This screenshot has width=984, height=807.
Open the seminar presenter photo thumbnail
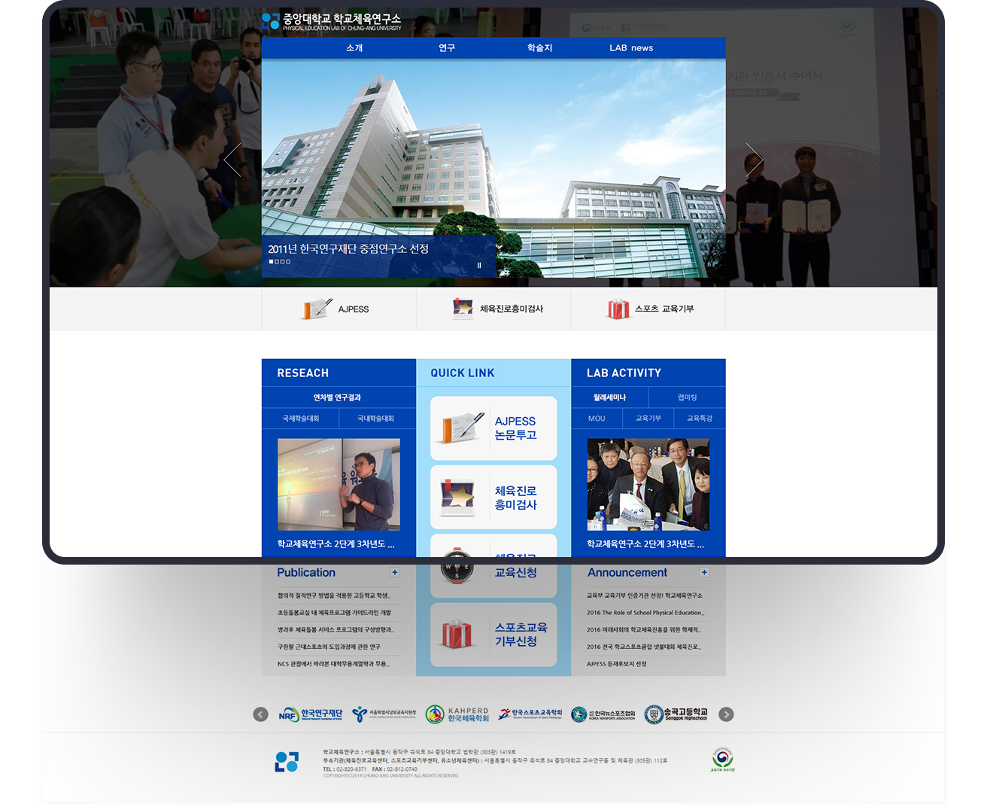[x=339, y=485]
